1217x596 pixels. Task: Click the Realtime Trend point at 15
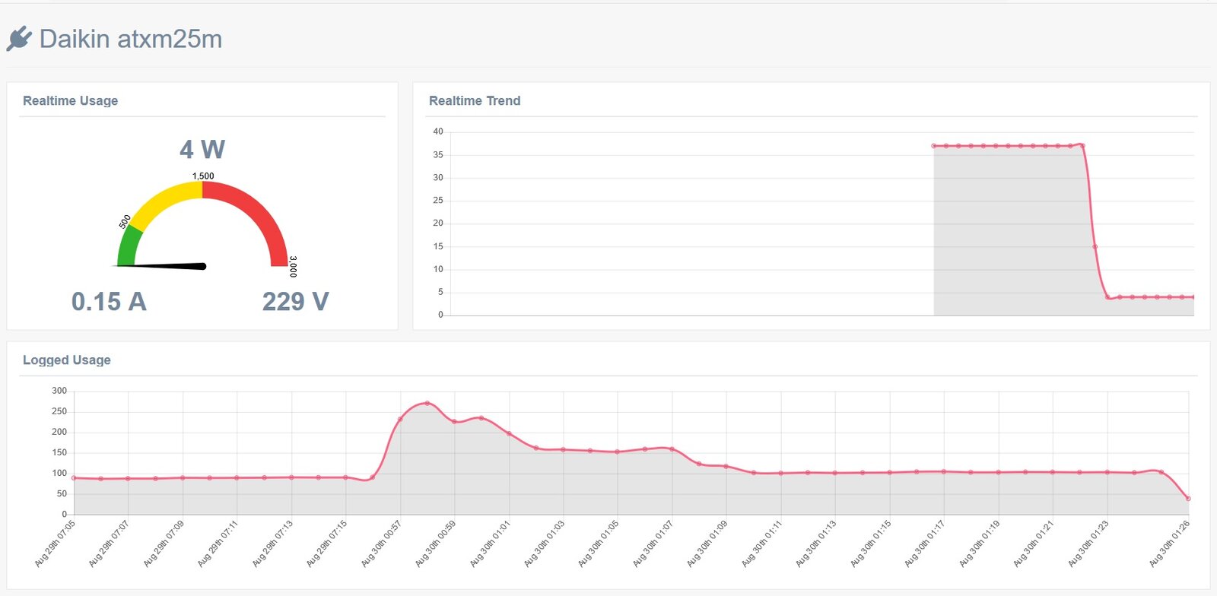[1095, 246]
